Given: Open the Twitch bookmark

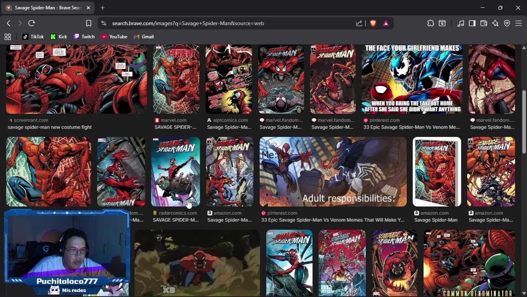Looking at the screenshot, I should (x=84, y=37).
